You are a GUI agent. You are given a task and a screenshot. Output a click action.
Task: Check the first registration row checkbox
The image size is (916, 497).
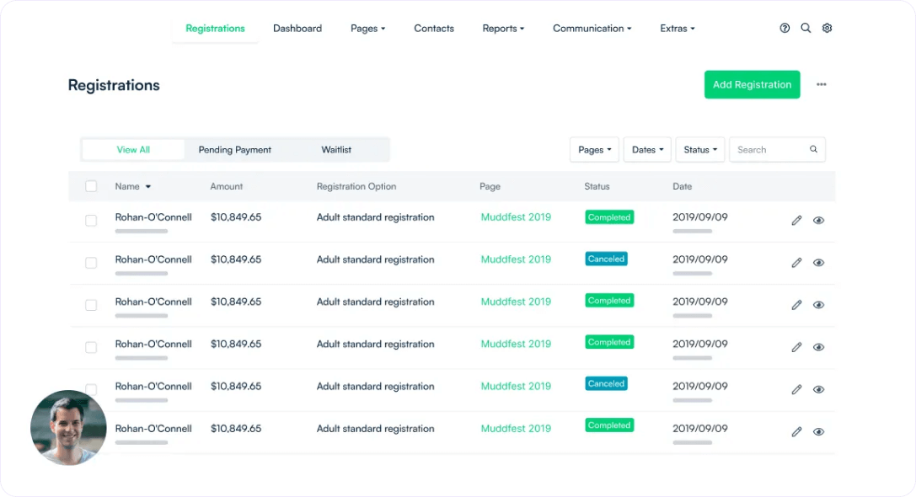pyautogui.click(x=91, y=220)
